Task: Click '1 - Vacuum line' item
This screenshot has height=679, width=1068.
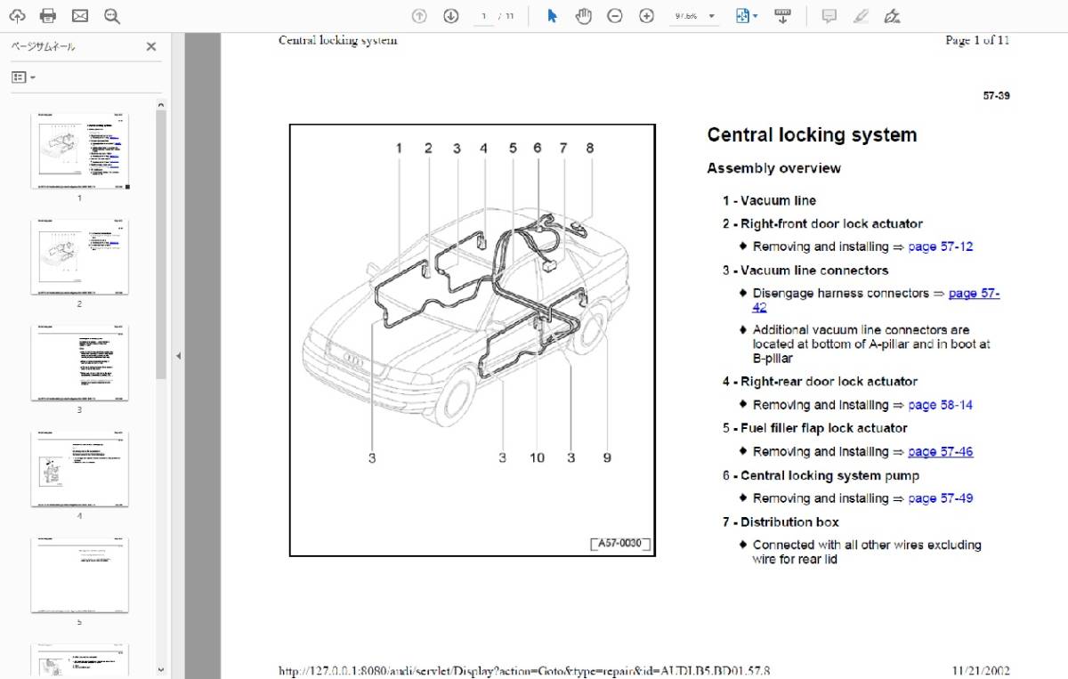Action: (x=769, y=200)
